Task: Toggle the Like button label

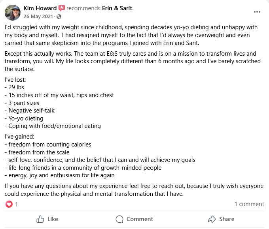Action: (53, 219)
